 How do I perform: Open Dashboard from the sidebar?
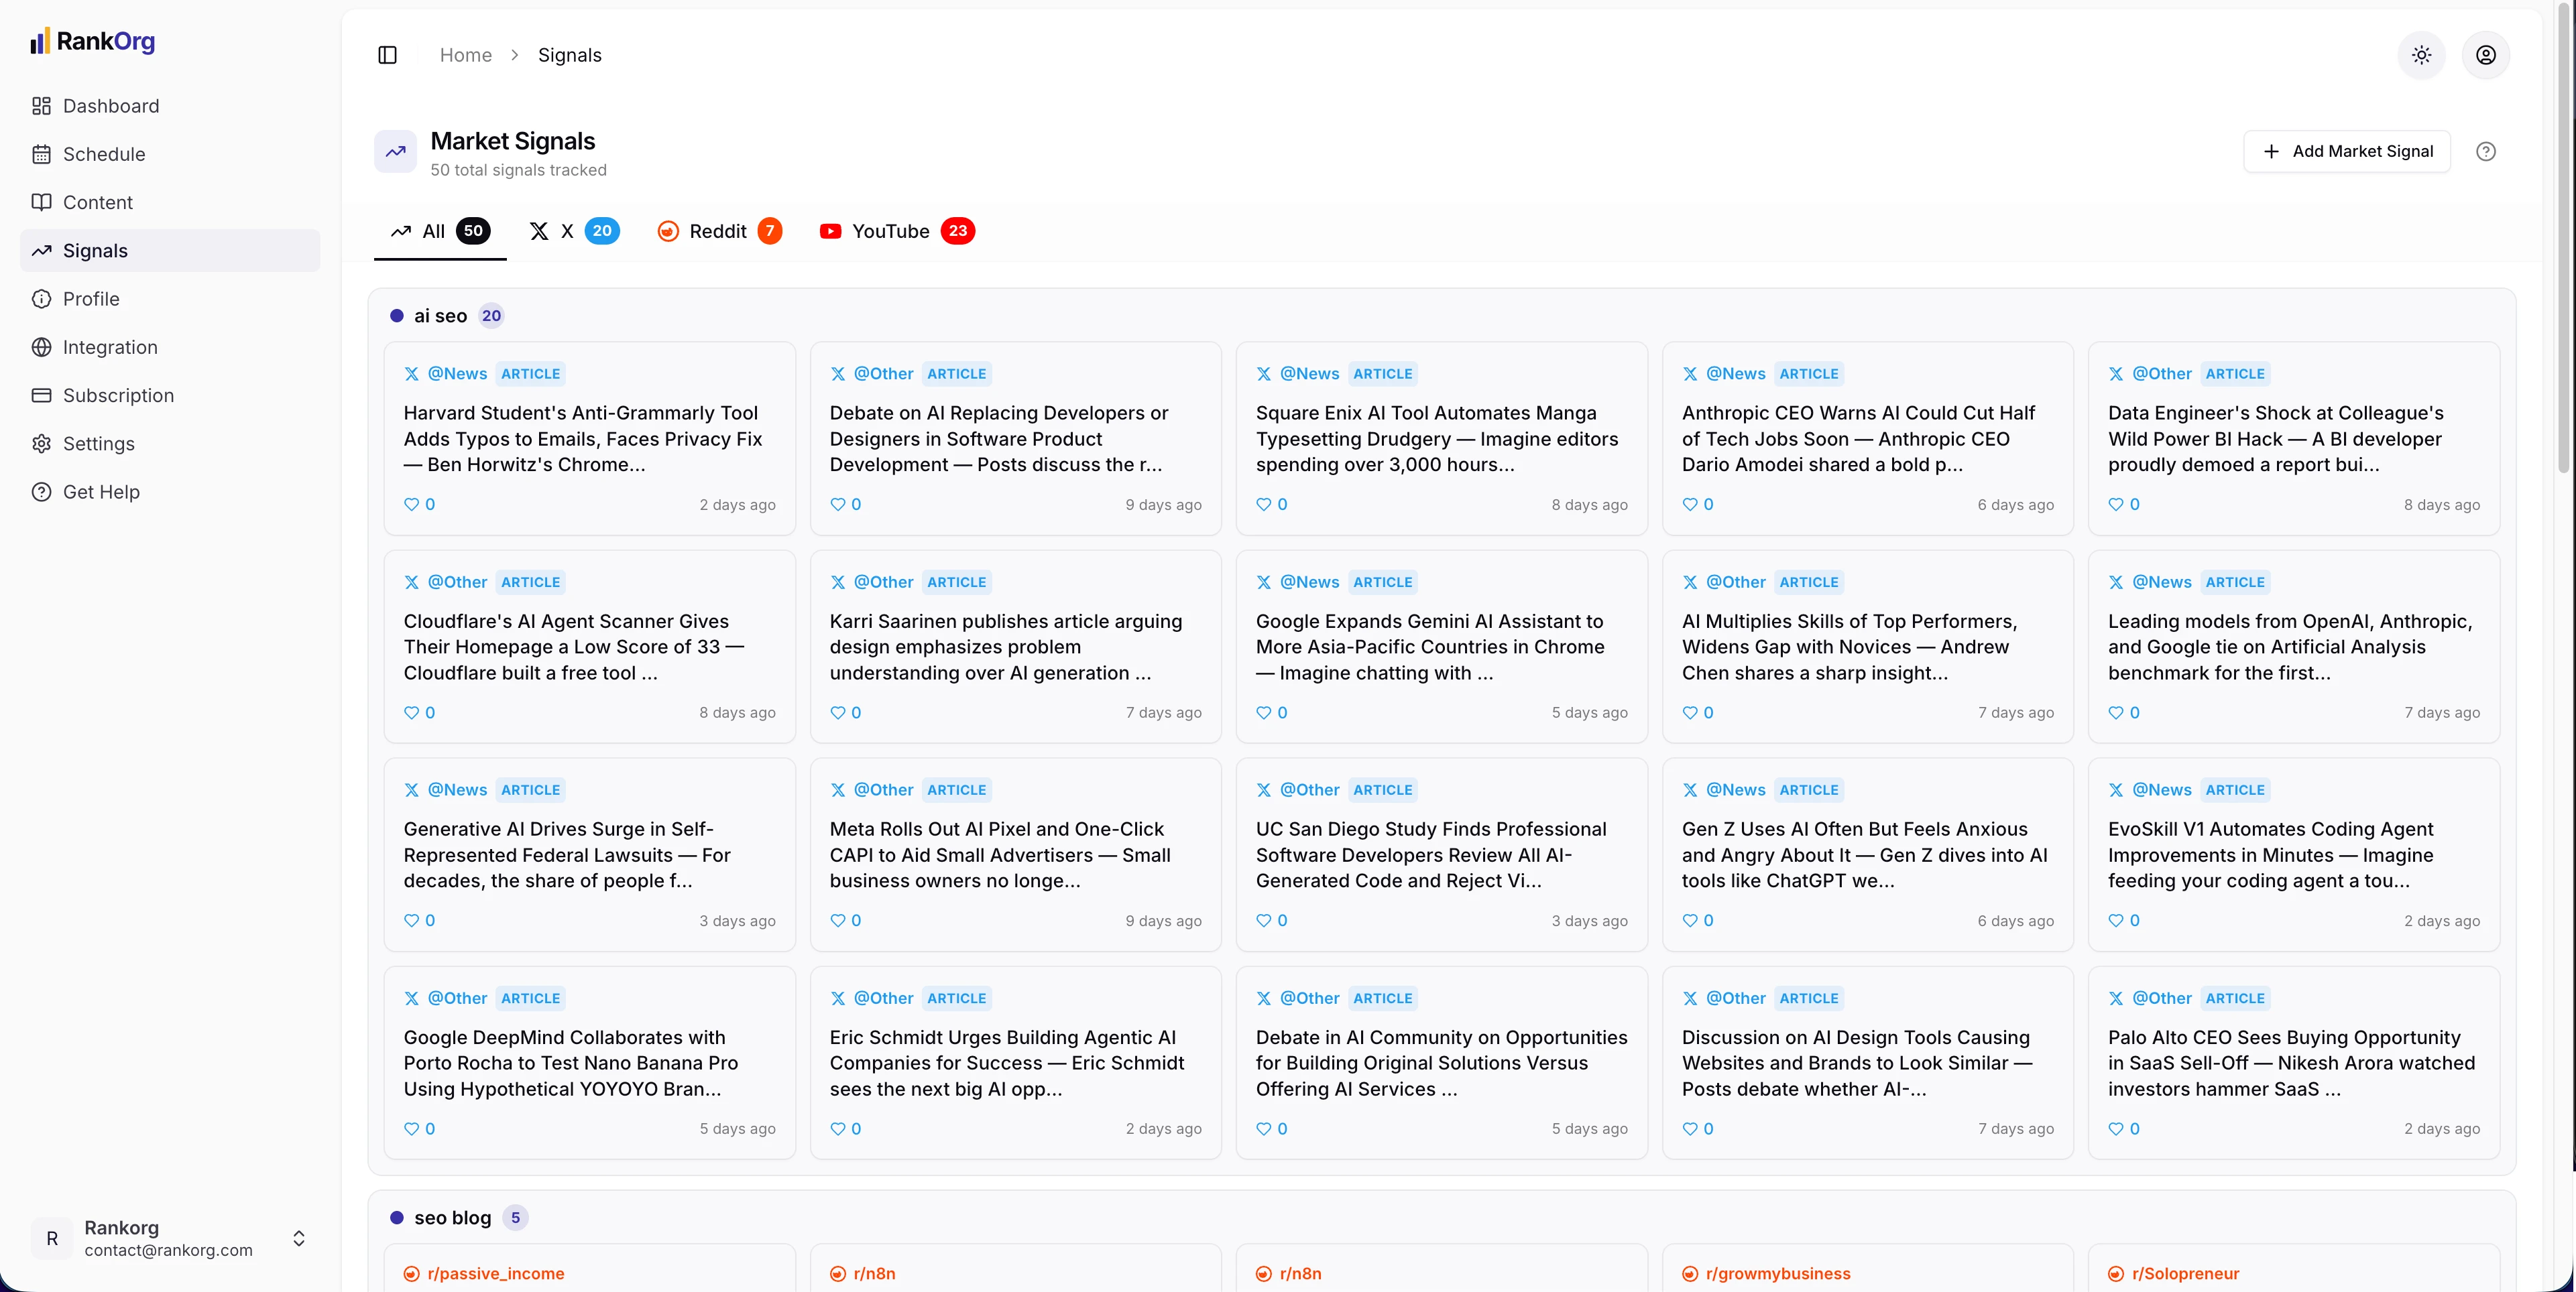click(x=110, y=106)
